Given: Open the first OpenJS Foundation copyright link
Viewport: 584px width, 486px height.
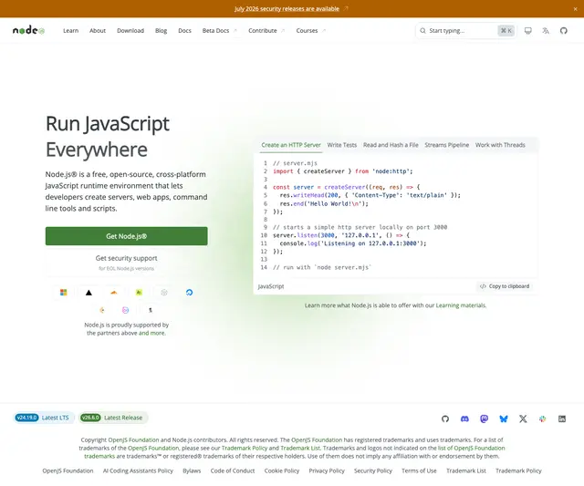Looking at the screenshot, I should coord(133,439).
